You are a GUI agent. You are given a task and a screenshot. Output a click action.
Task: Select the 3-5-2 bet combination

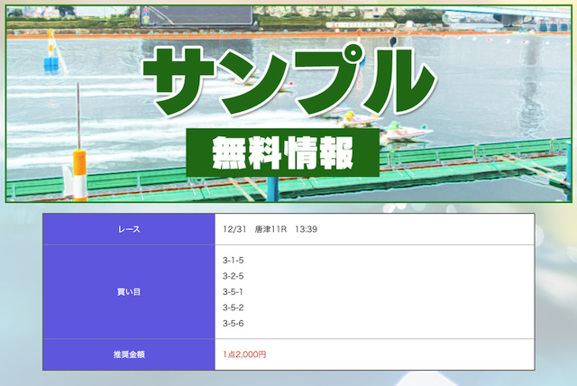(234, 308)
